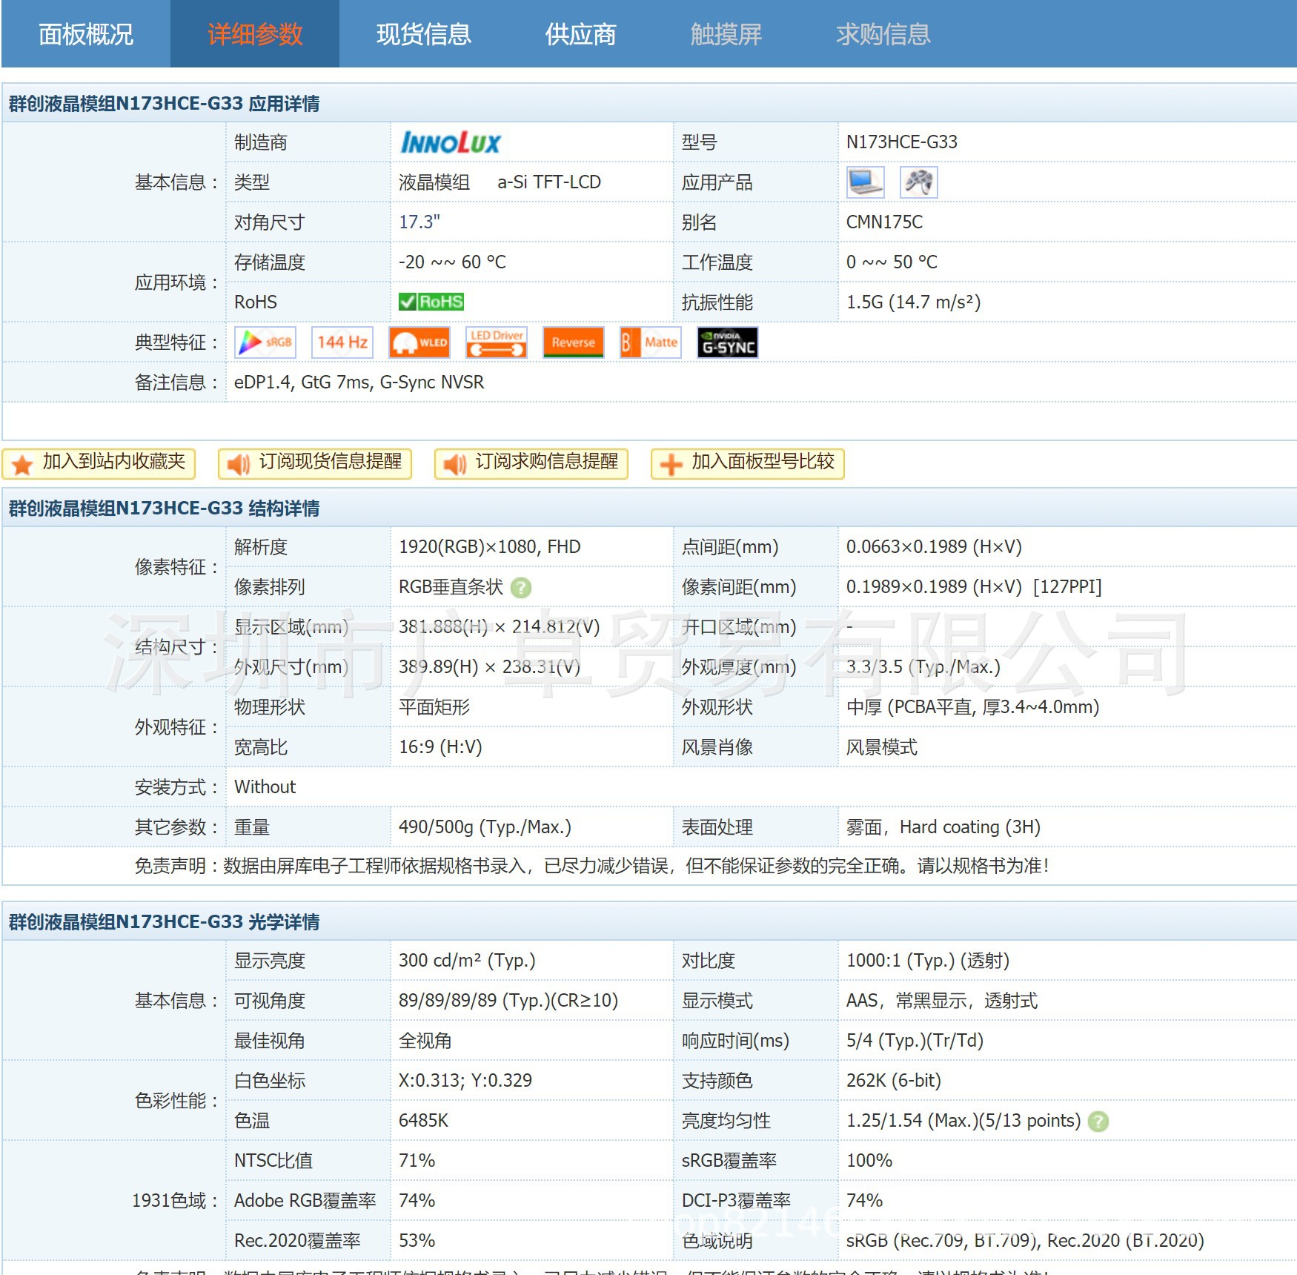
Task: Click help icon beside RGB垂直条状
Action: tap(522, 588)
